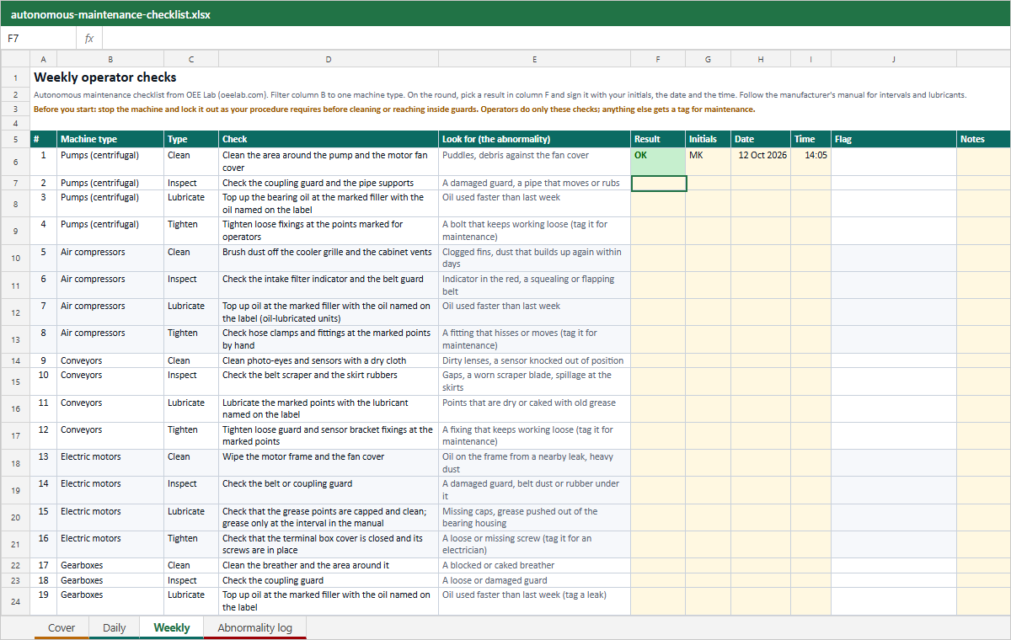Click the 'Look for (the abnormality)' header cell
The height and width of the screenshot is (640, 1011).
pyautogui.click(x=535, y=139)
